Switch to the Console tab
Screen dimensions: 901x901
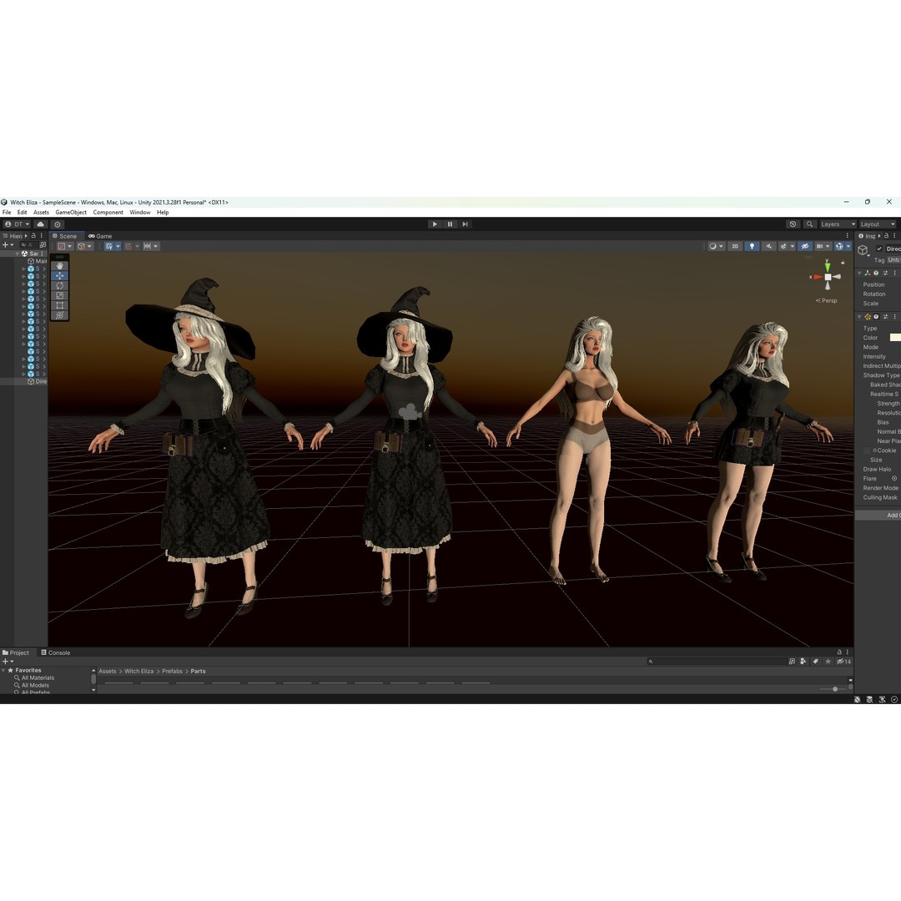(x=56, y=652)
